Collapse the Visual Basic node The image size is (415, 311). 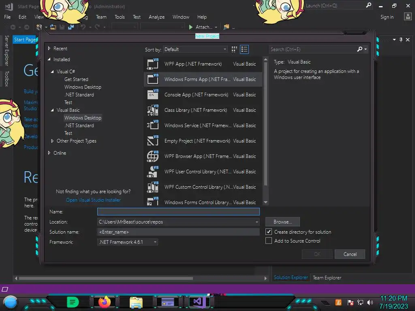pos(52,110)
